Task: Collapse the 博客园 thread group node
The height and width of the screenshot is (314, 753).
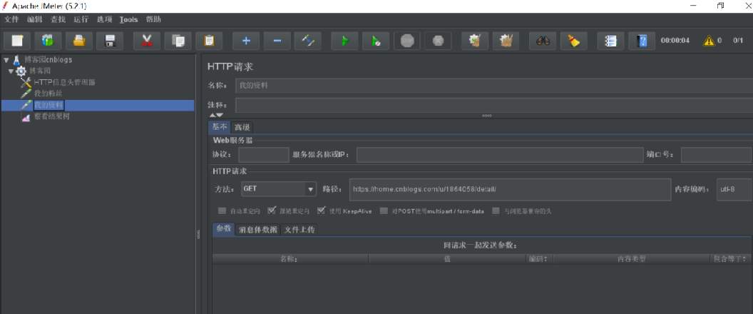Action: [11, 71]
